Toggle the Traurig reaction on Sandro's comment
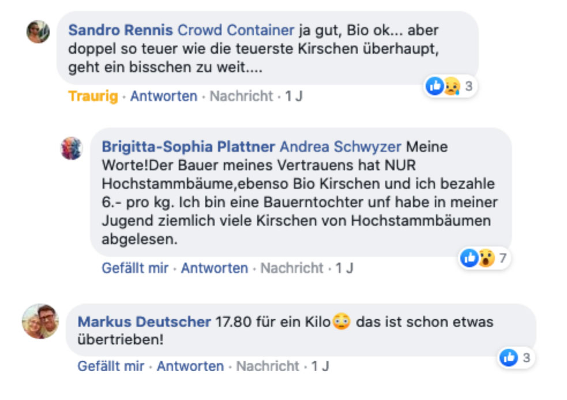This screenshot has height=400, width=567. [93, 96]
